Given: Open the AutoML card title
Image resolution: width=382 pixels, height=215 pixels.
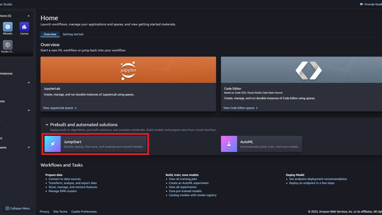Looking at the screenshot, I should coord(247,142).
